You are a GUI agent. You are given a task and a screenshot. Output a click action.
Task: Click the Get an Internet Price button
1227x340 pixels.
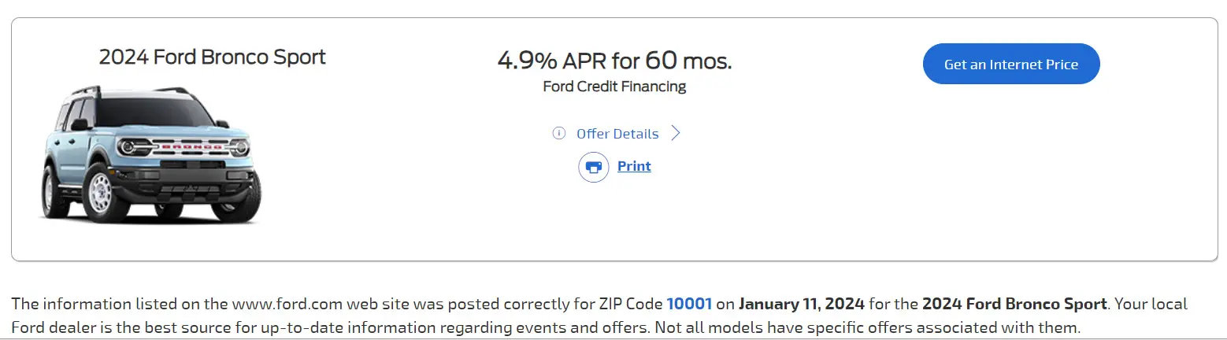1011,64
